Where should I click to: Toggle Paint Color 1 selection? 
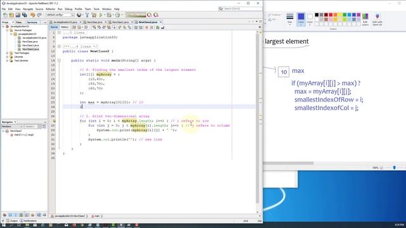pyautogui.click(x=301, y=19)
